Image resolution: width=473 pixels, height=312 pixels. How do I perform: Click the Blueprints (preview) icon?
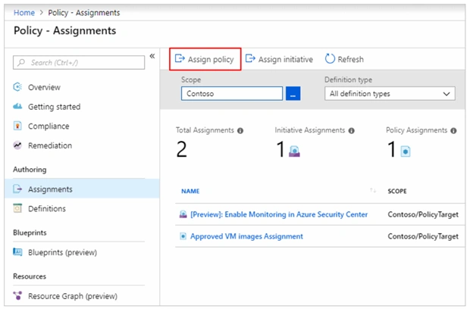click(x=17, y=251)
